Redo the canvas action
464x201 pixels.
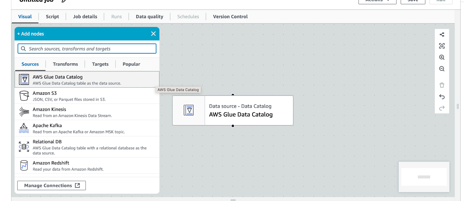pos(442,108)
